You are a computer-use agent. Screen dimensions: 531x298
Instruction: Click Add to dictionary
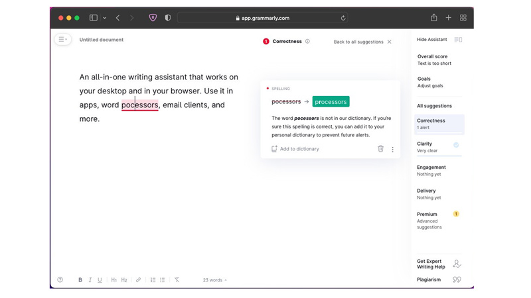pos(295,148)
